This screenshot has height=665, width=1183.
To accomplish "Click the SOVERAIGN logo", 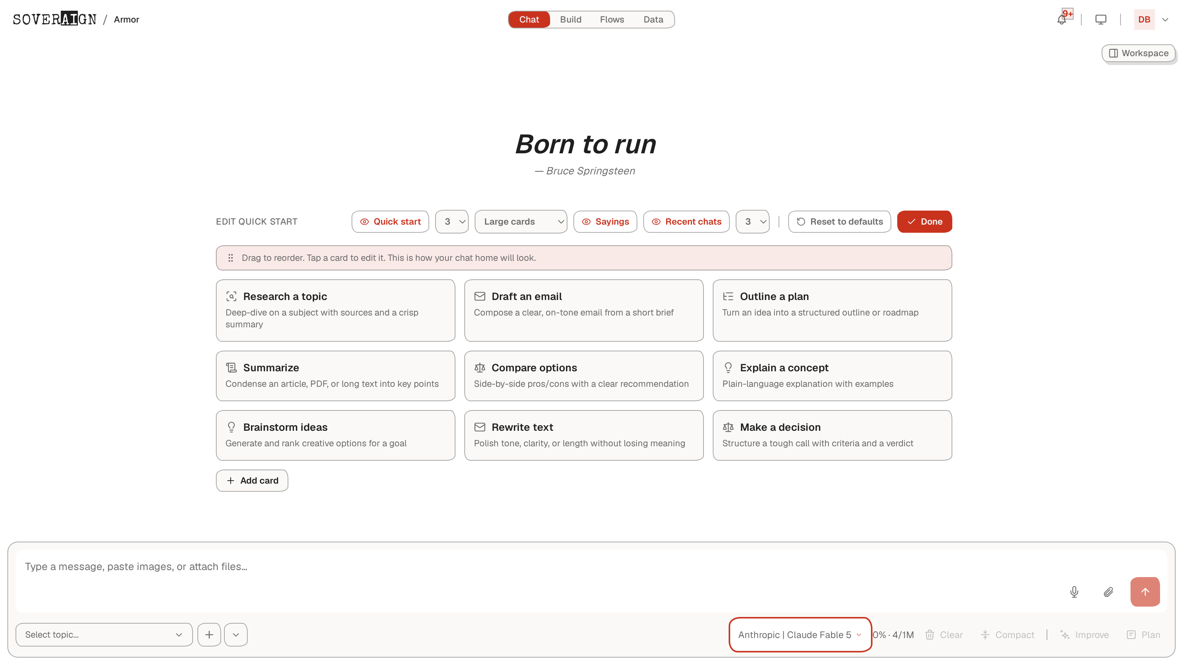I will pos(55,19).
